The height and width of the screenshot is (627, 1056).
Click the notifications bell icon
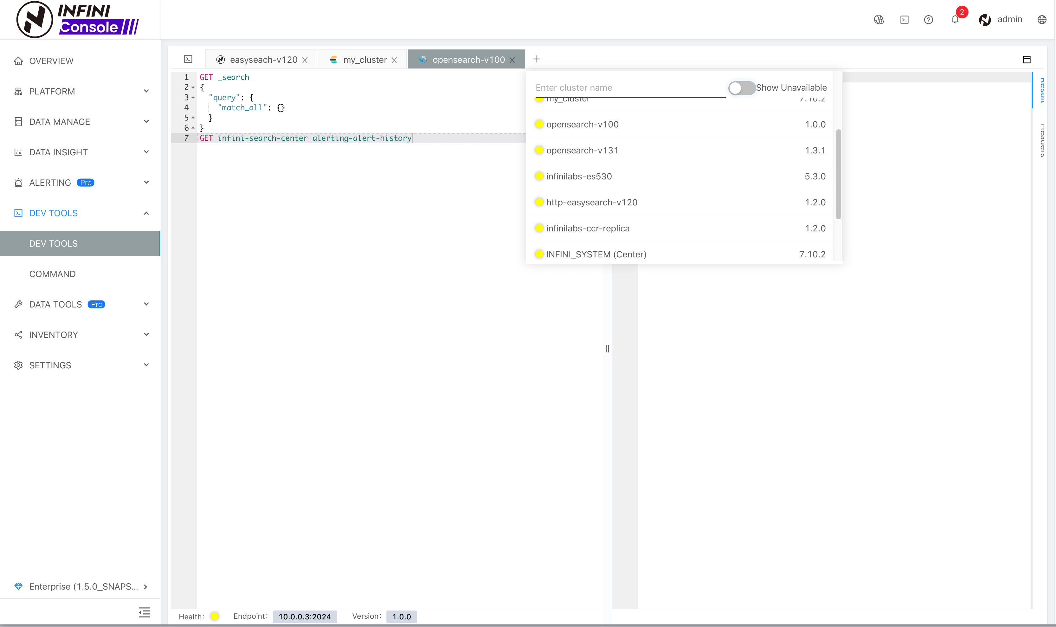pos(955,19)
